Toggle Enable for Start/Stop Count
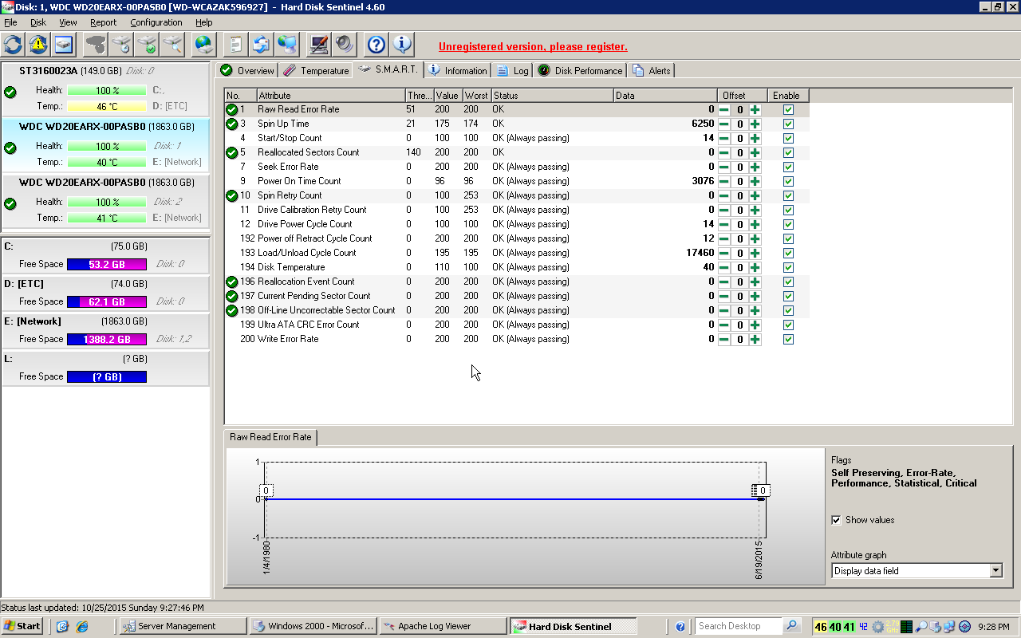This screenshot has height=638, width=1021. 788,138
